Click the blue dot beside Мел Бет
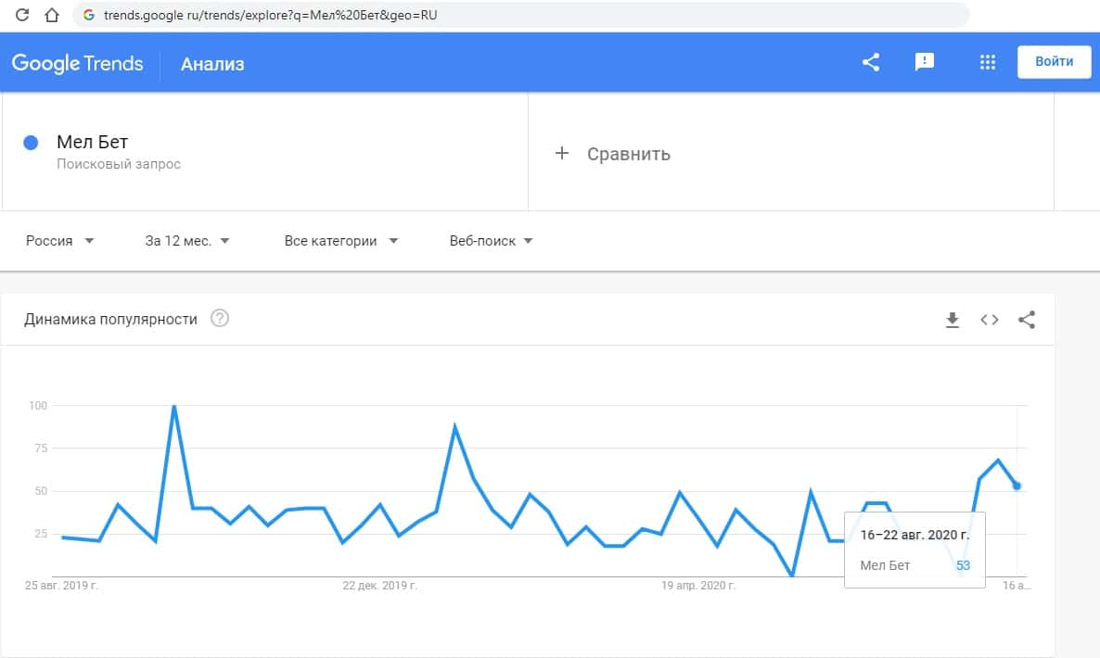The height and width of the screenshot is (658, 1100). (31, 143)
